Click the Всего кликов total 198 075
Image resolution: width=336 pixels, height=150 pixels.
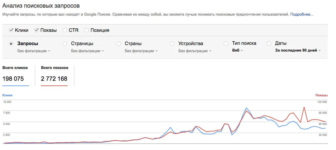pos(13,79)
